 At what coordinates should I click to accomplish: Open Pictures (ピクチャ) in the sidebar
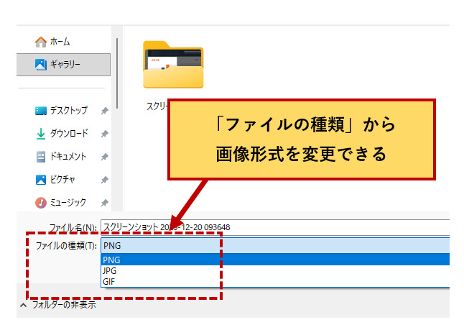[55, 180]
